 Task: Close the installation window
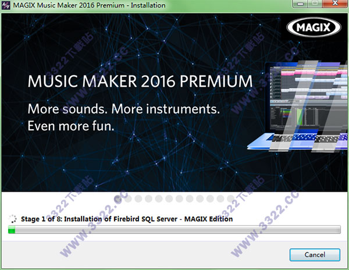(x=335, y=3)
